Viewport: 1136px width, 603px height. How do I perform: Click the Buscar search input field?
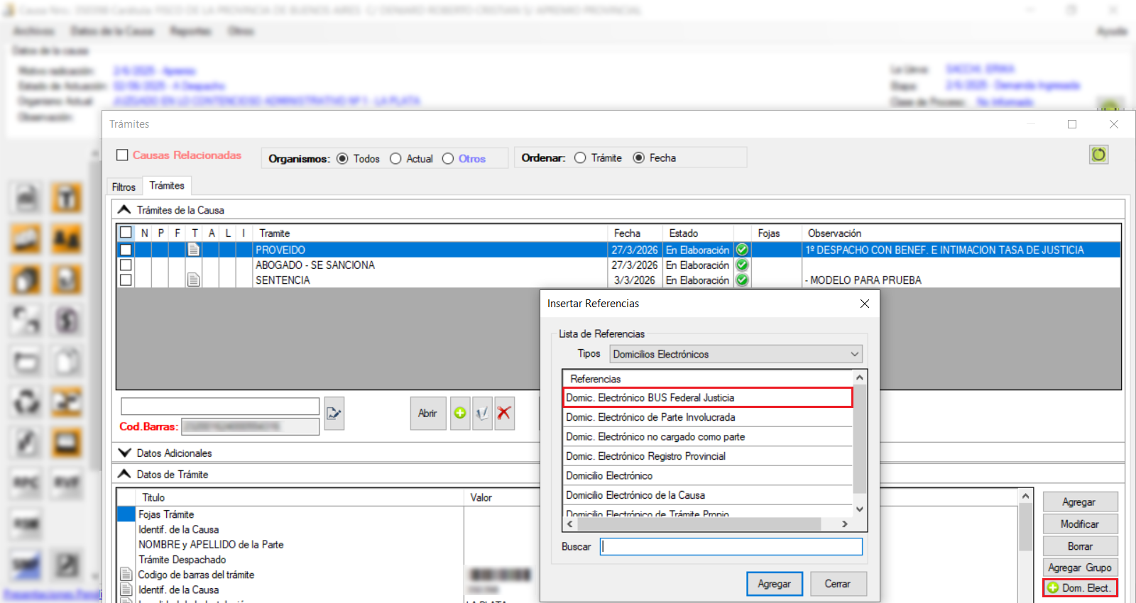(x=731, y=546)
